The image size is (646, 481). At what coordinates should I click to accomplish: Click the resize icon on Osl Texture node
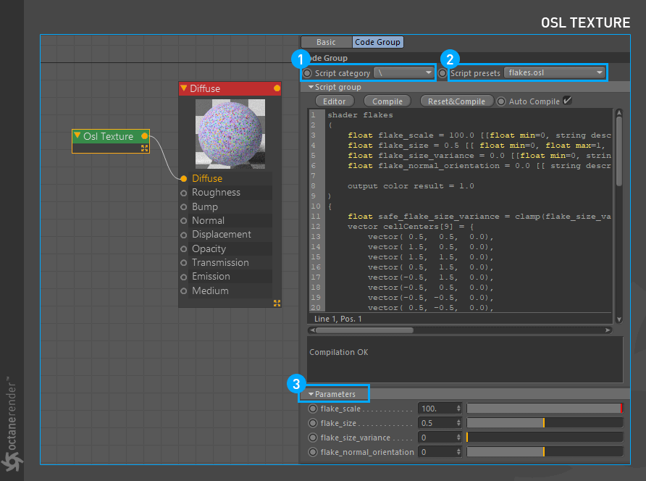point(144,148)
